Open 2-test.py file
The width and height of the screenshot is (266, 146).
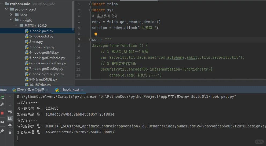[36, 42]
